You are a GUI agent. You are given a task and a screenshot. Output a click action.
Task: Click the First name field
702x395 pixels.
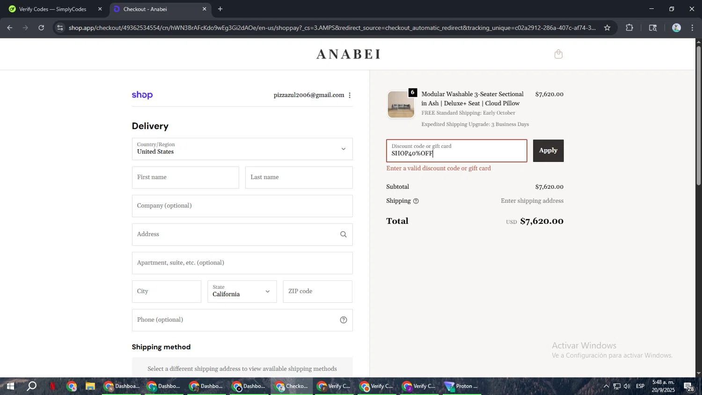(x=185, y=177)
